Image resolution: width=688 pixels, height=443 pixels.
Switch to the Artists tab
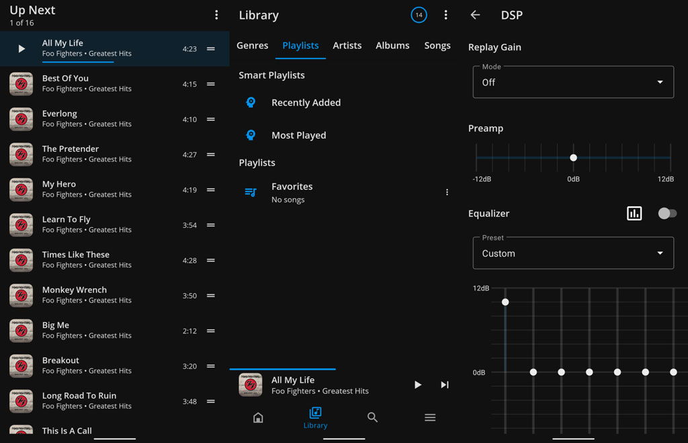[x=347, y=46]
